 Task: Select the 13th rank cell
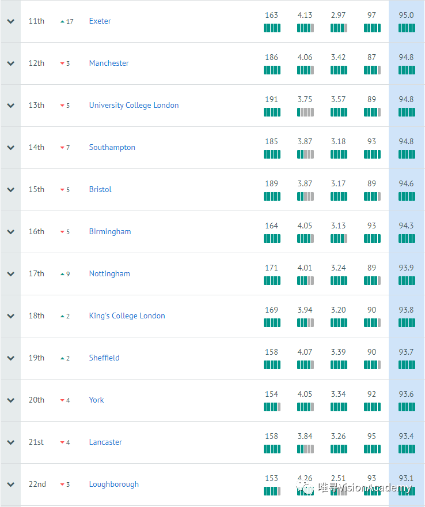point(36,106)
